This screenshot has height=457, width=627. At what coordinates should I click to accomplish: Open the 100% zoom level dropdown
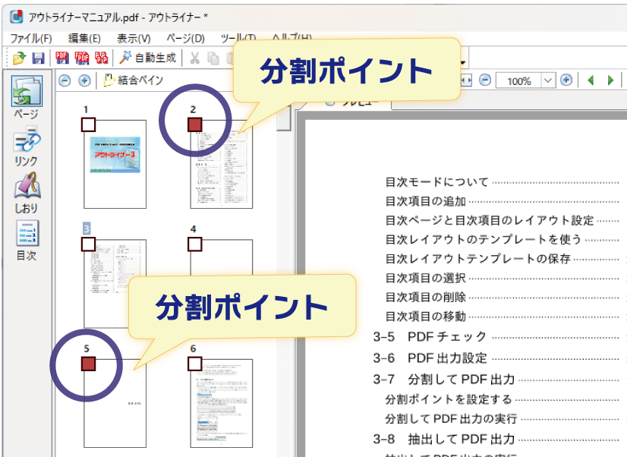coord(548,80)
